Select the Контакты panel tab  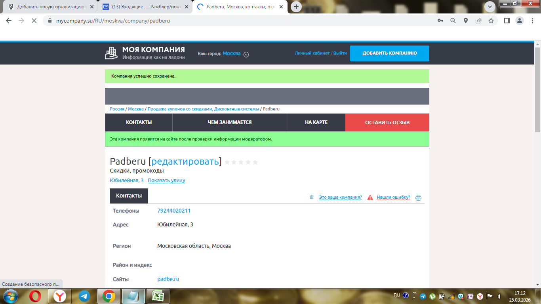129,196
